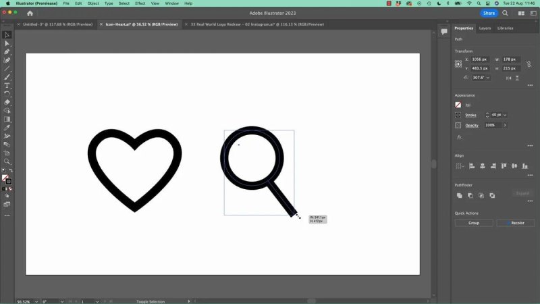Toggle constrain width and height proportions
Screen dimensions: 540x304
tap(529, 64)
